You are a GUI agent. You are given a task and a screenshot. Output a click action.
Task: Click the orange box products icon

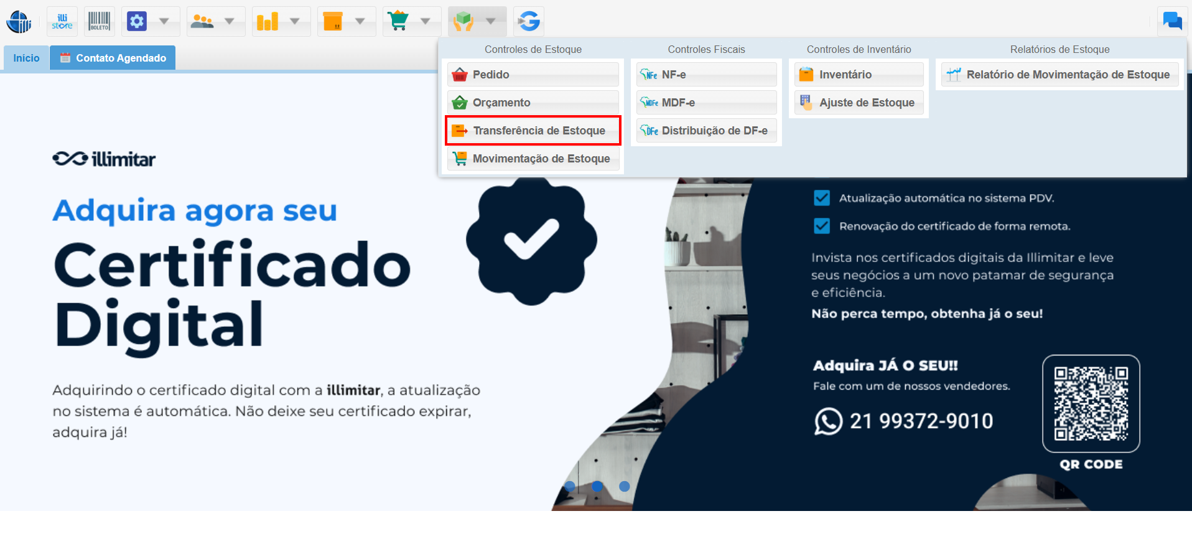pos(333,22)
